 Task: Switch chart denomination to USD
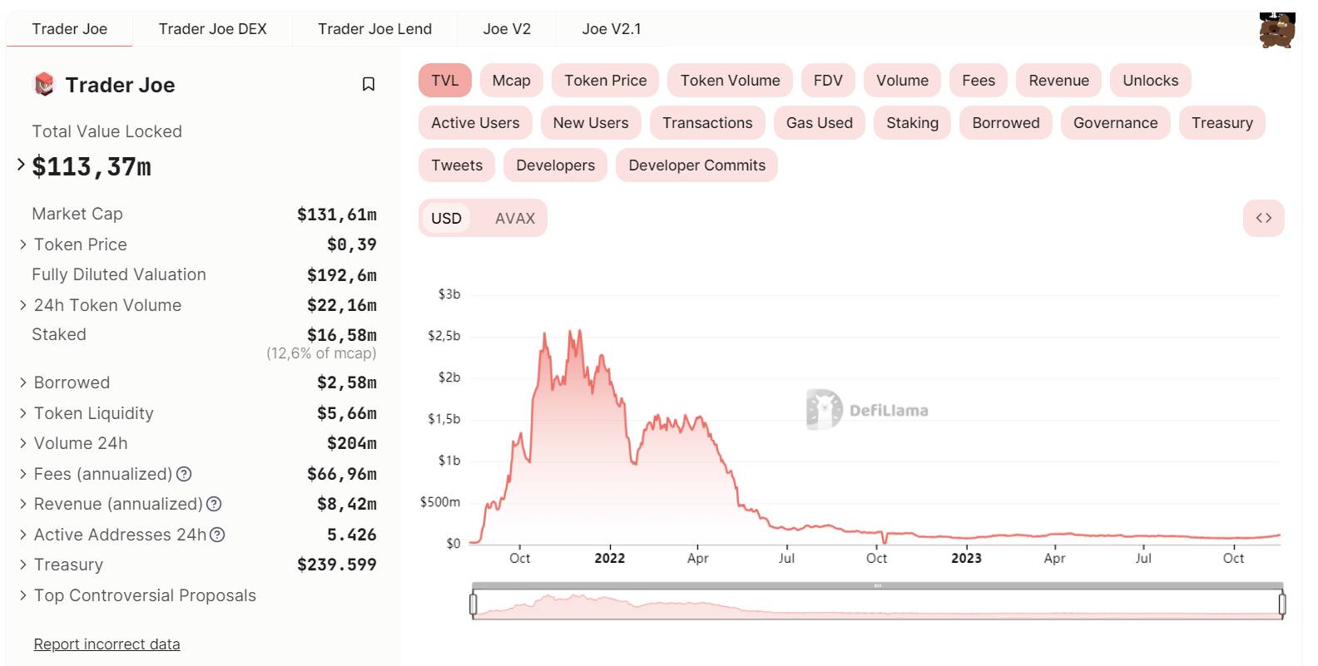(446, 218)
